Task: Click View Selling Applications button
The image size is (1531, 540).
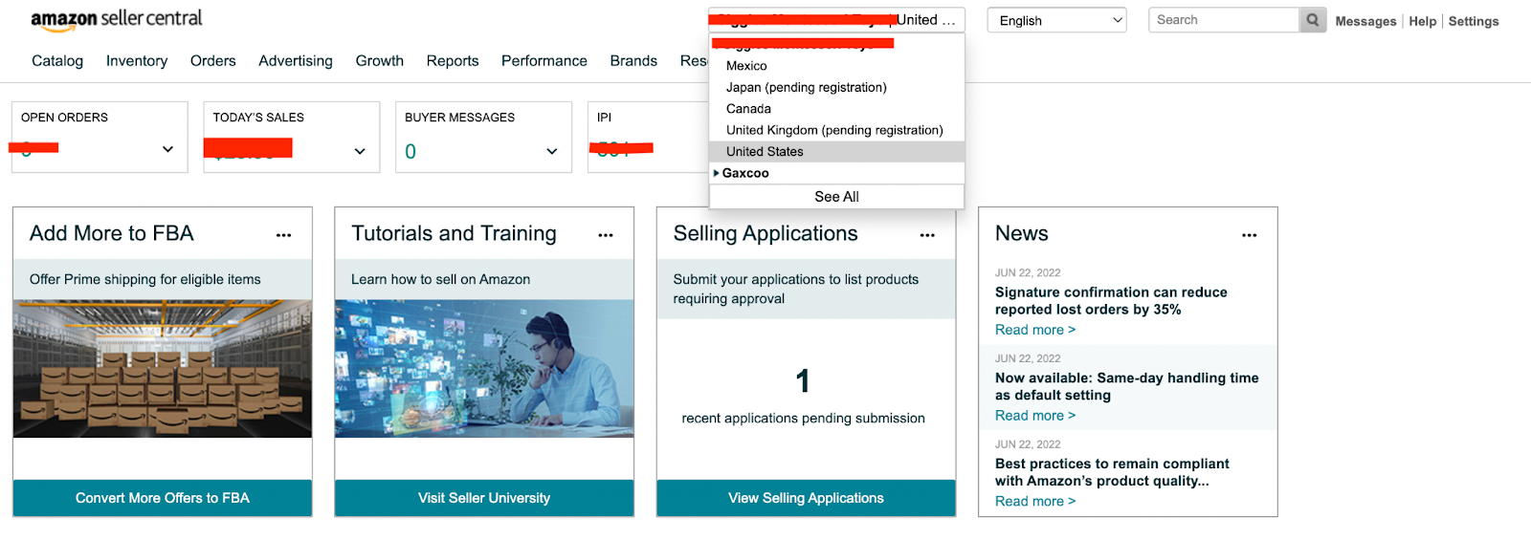Action: pyautogui.click(x=806, y=498)
